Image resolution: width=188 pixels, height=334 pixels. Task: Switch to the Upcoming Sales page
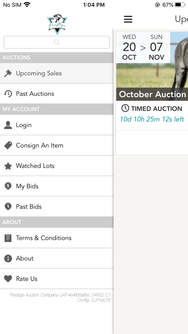coord(39,73)
